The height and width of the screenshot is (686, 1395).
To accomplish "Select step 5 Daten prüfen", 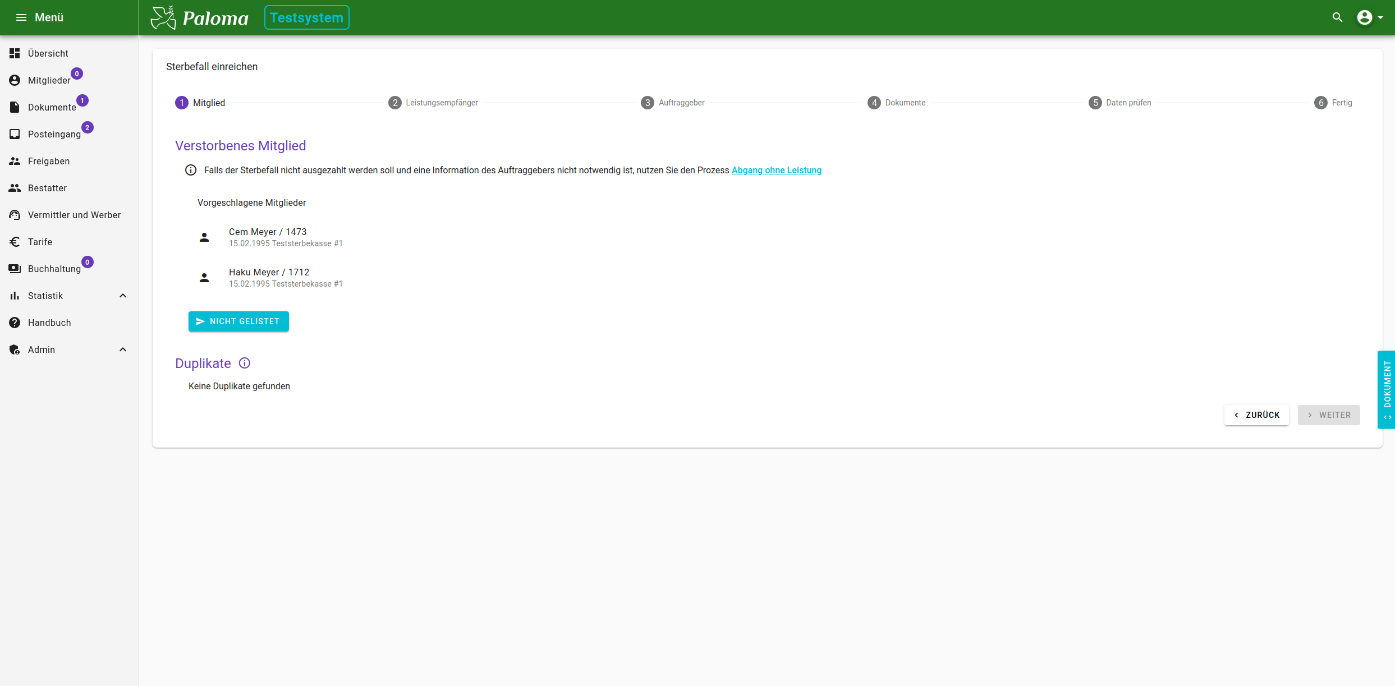I will (1120, 103).
